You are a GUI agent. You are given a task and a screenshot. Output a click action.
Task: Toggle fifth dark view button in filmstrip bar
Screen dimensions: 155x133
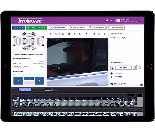click(x=42, y=90)
